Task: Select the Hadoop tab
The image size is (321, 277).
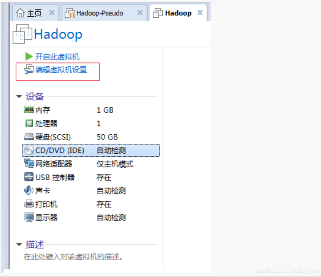Action: pyautogui.click(x=179, y=13)
